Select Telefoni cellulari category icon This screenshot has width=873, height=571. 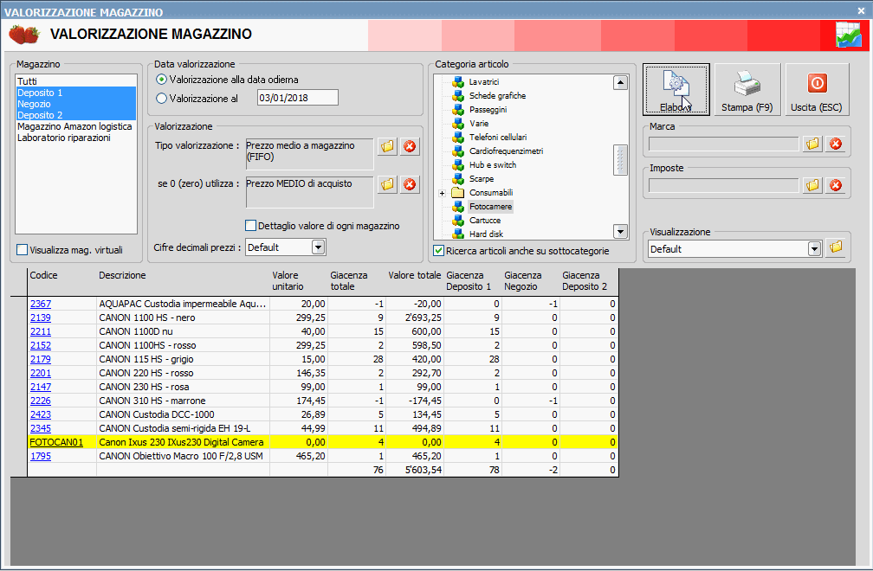457,138
